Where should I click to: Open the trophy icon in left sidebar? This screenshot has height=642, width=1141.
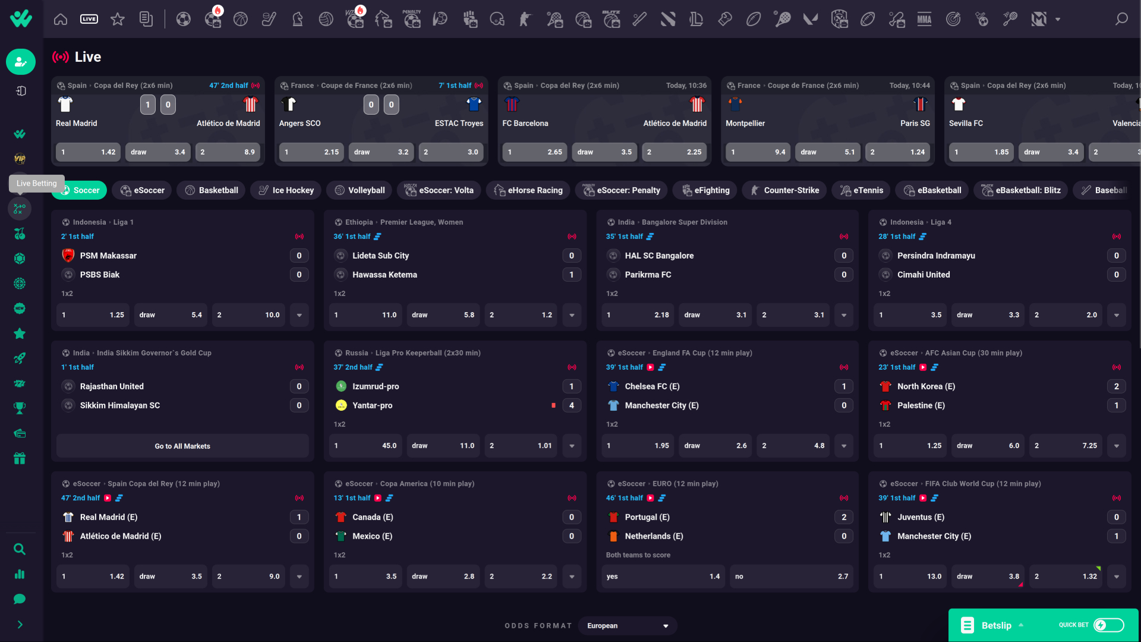point(20,408)
